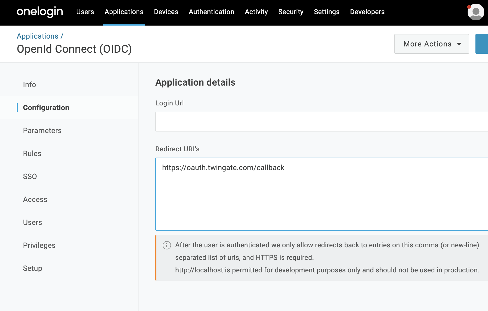
Task: Open the Users tab in sidebar
Action: 32,222
